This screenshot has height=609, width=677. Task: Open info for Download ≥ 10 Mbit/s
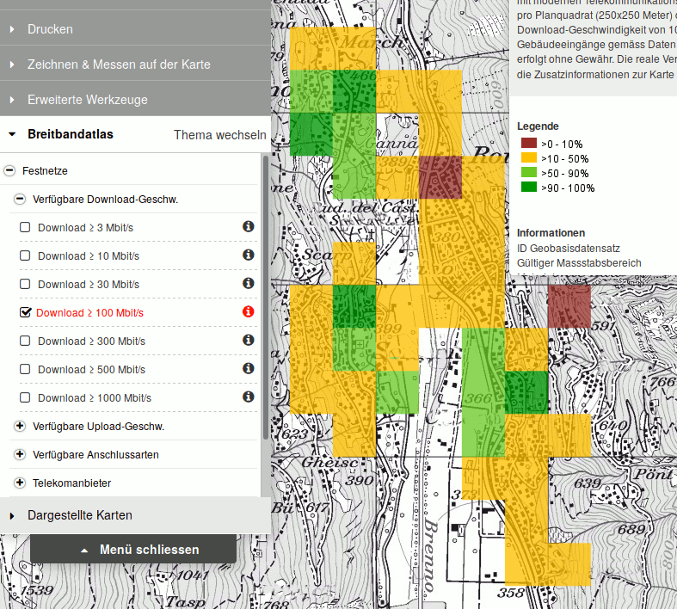point(248,255)
